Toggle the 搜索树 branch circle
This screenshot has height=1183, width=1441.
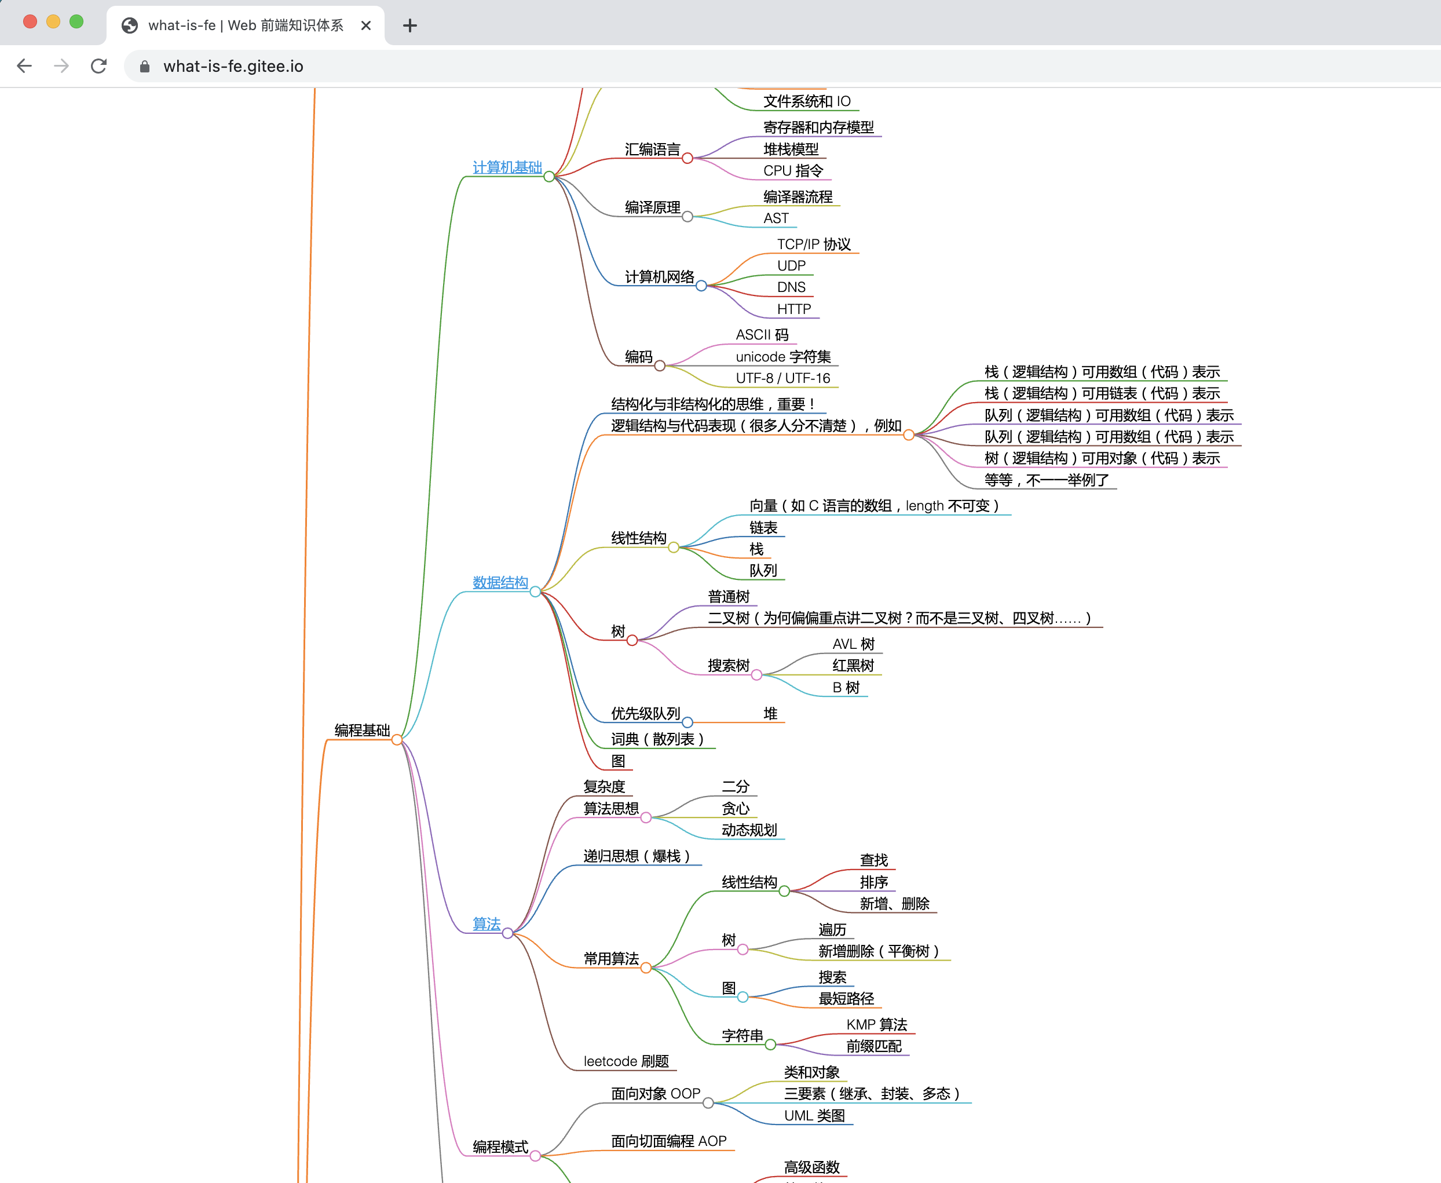tap(756, 676)
